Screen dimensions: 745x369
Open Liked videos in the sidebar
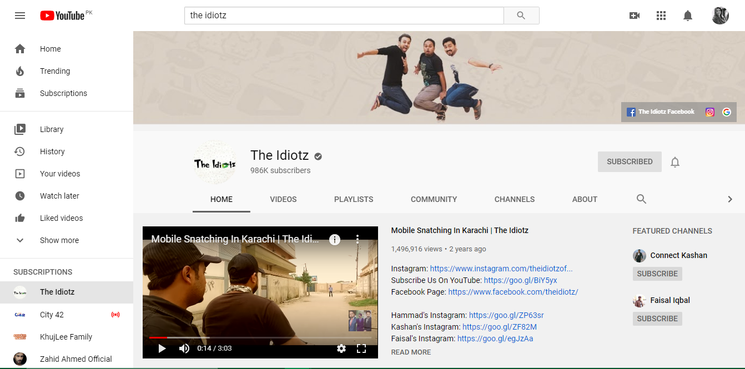pos(67,218)
